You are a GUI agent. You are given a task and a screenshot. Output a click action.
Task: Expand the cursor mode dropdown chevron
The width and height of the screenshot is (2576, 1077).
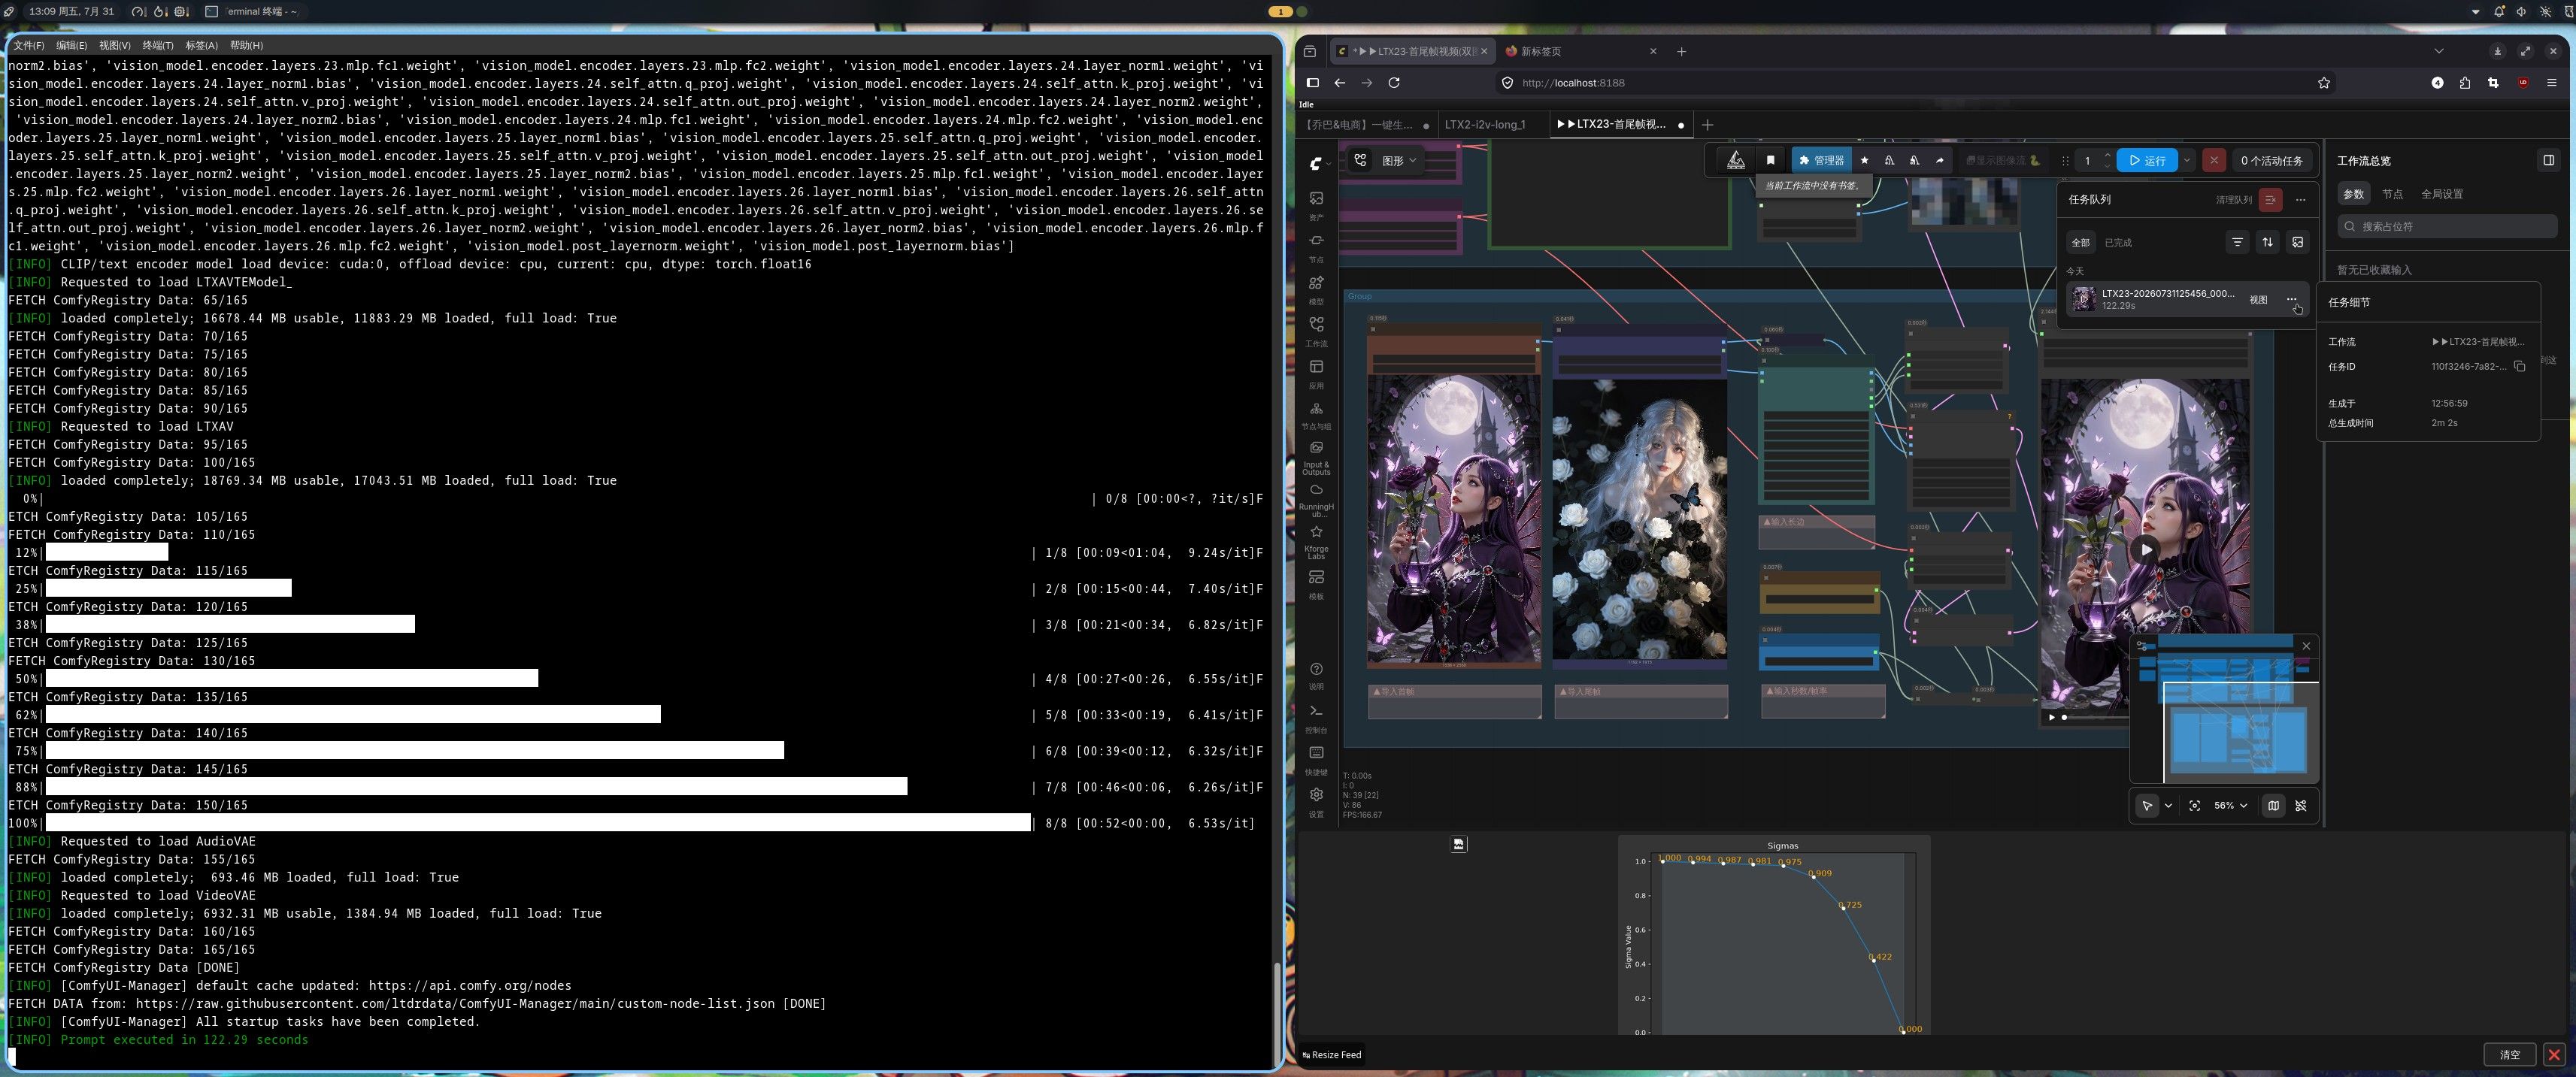(x=2168, y=805)
